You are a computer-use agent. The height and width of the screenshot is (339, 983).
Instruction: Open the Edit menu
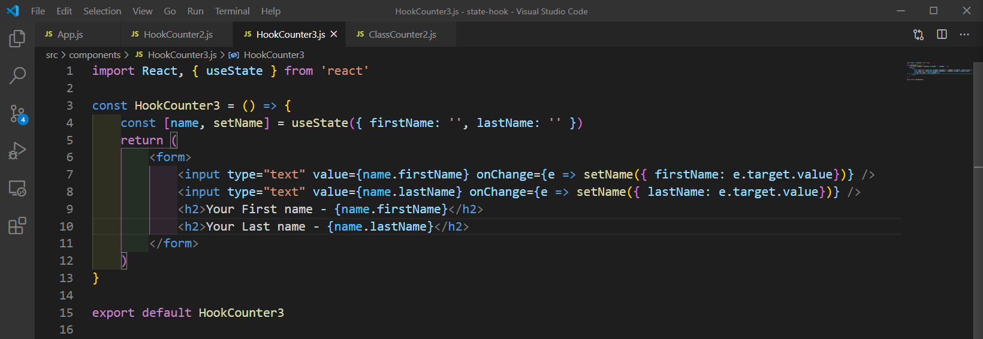tap(64, 11)
